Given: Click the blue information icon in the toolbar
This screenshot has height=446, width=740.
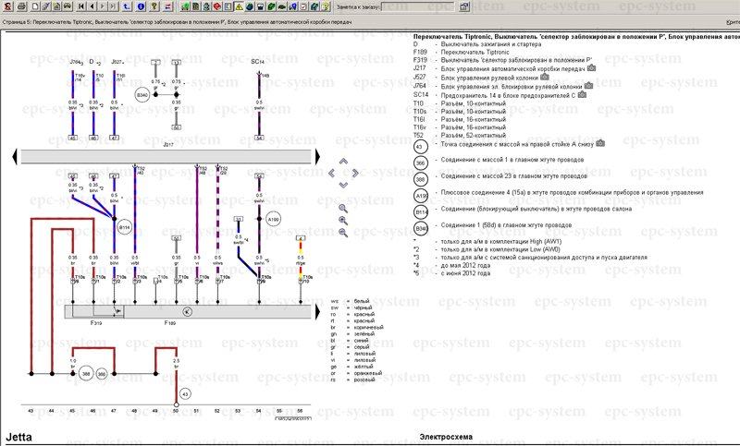Looking at the screenshot, I should click(141, 6).
